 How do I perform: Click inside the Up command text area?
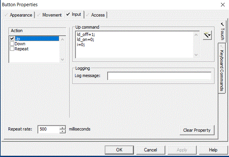[134, 45]
